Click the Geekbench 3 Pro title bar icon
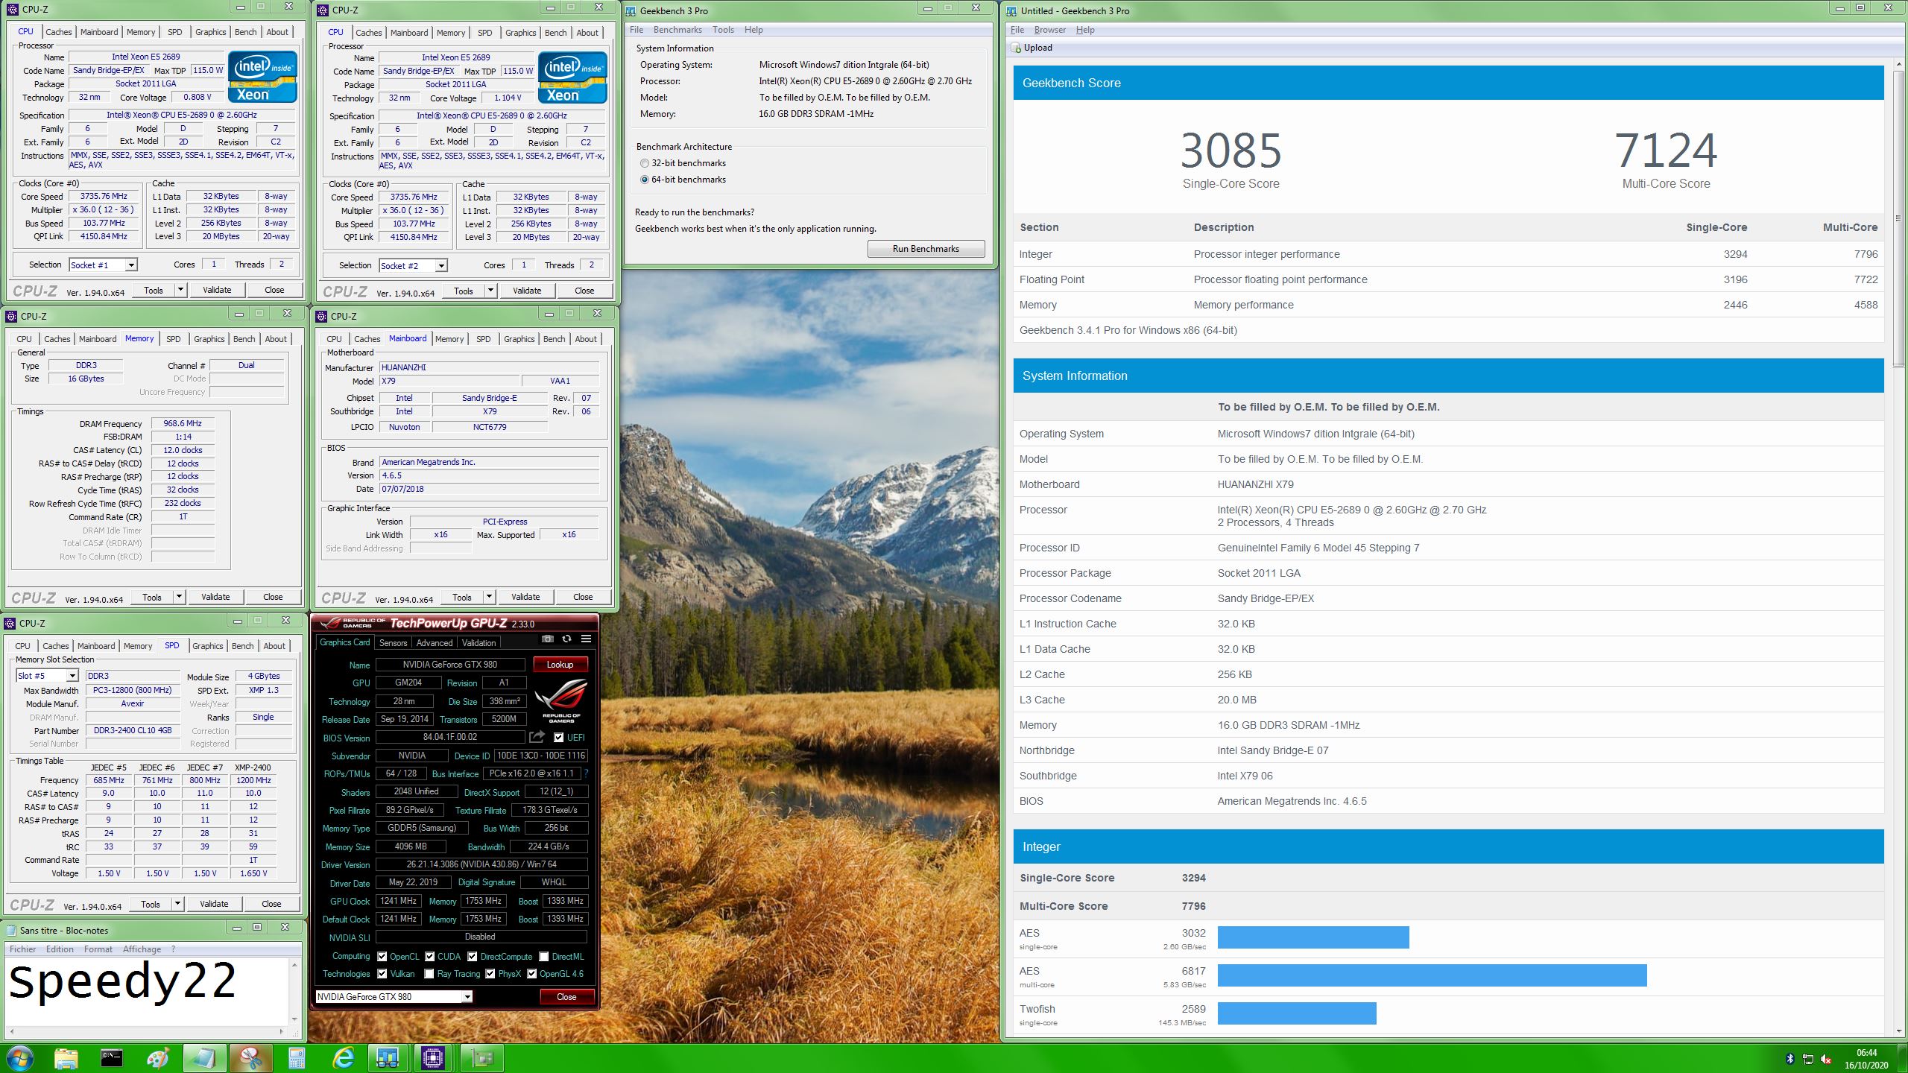 631,10
